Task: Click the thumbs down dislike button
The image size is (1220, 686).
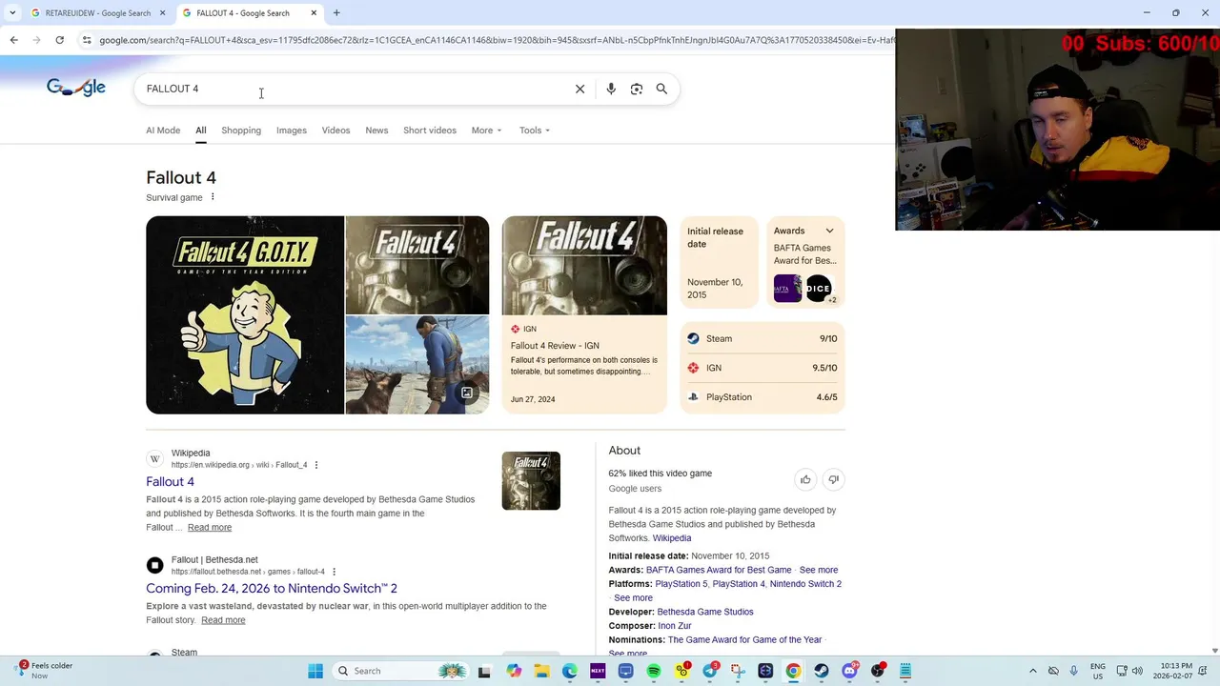Action: (834, 479)
